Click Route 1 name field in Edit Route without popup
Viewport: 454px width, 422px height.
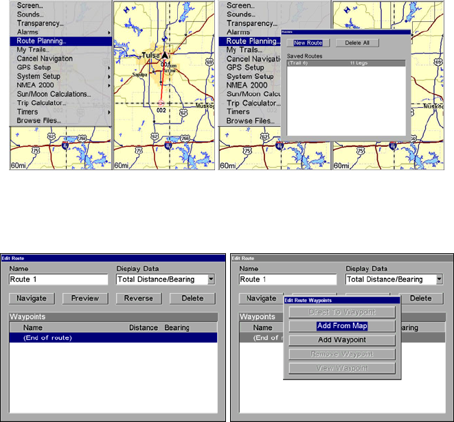(x=58, y=279)
